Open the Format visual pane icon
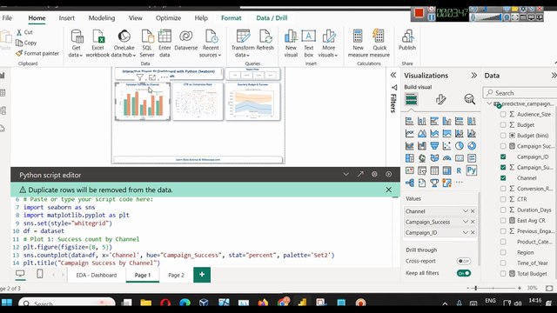Viewport: 557px width, 313px height. tap(441, 99)
